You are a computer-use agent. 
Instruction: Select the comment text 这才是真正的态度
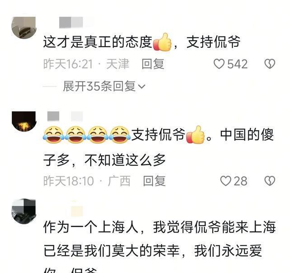click(98, 42)
